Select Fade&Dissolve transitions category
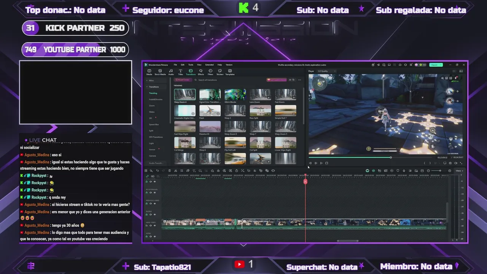Viewport: 487px width, 274px height. (x=156, y=99)
